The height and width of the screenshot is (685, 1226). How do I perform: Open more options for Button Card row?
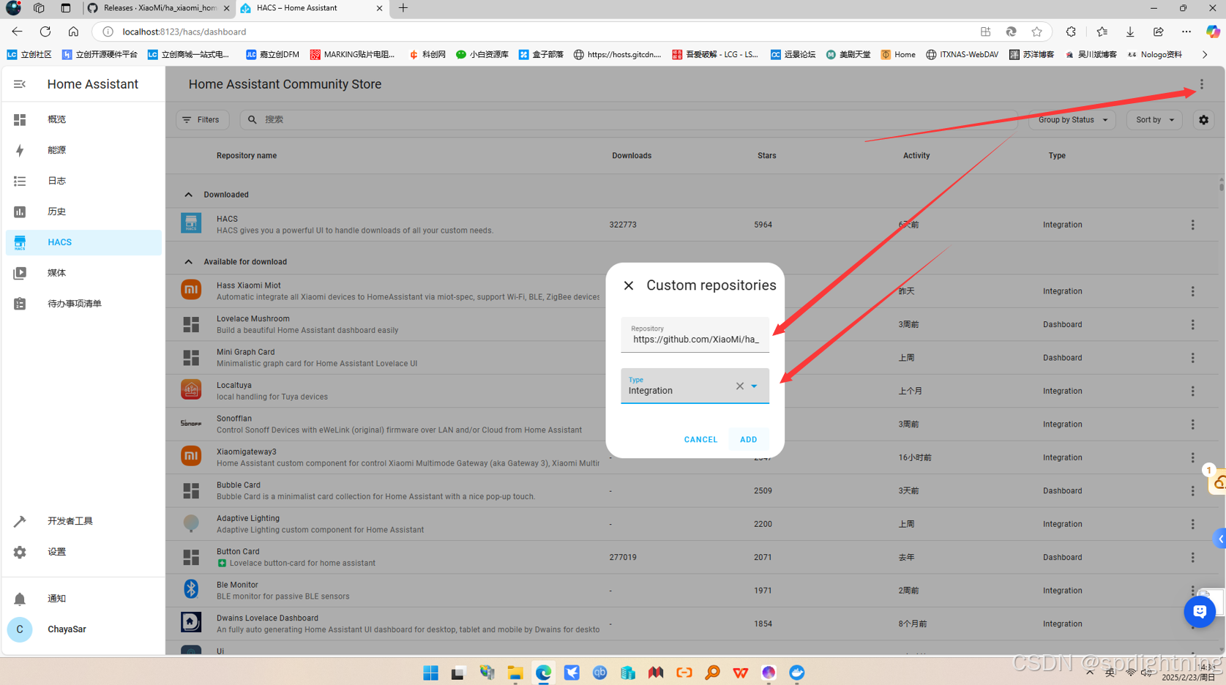coord(1192,558)
